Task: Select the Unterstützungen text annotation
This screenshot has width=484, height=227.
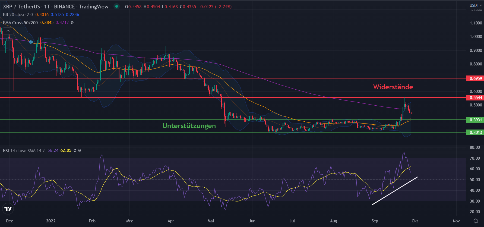Action: [189, 126]
